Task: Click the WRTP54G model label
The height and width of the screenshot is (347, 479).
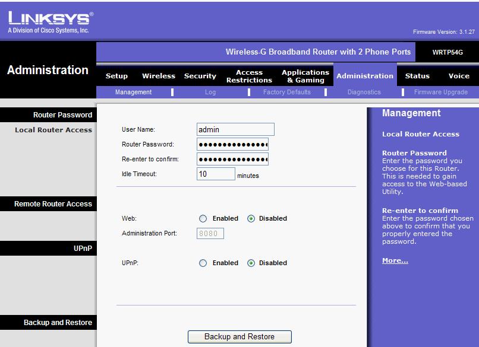Action: tap(448, 52)
